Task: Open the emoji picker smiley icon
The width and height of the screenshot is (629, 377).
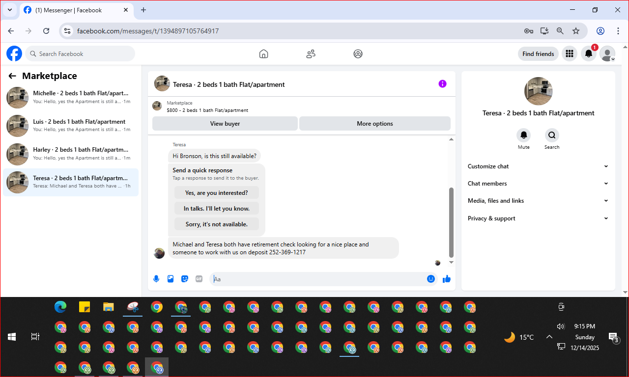Action: pyautogui.click(x=431, y=279)
